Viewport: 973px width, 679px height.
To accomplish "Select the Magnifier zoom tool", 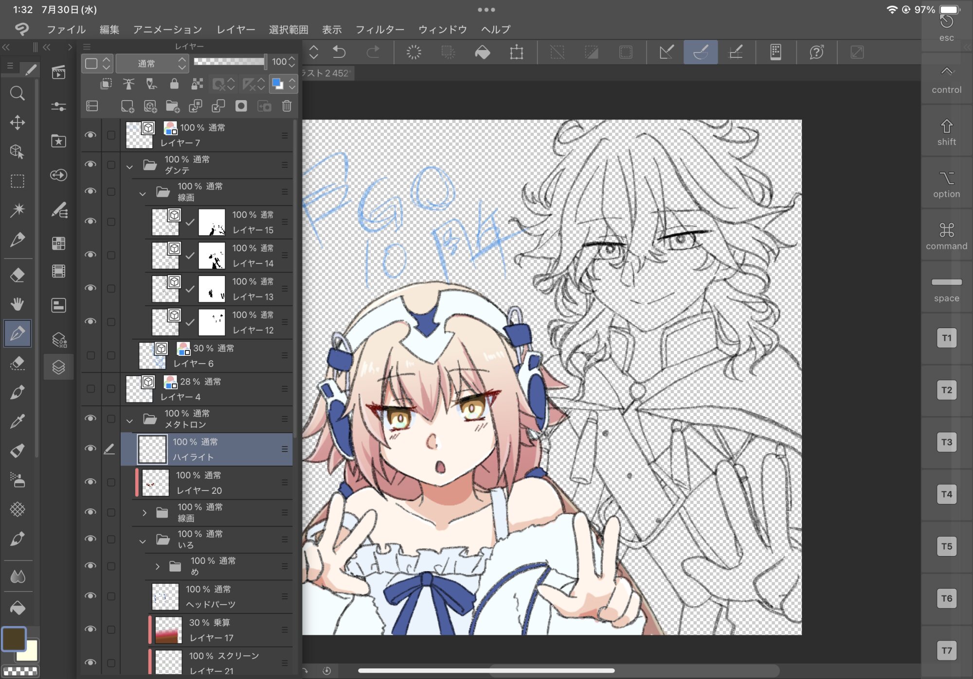I will (18, 93).
